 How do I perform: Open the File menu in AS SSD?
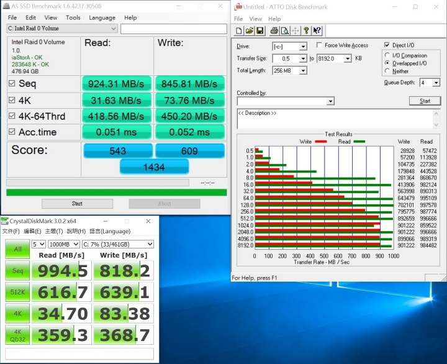coord(12,17)
